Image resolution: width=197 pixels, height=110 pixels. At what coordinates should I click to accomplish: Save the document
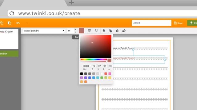[178, 23]
